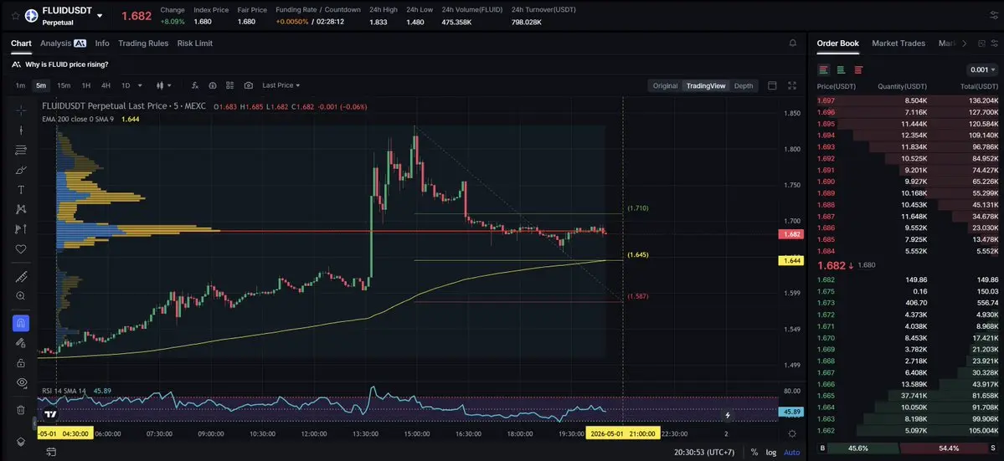Show bids-only green order book view
Screen dimensions: 1004x461
pos(841,69)
